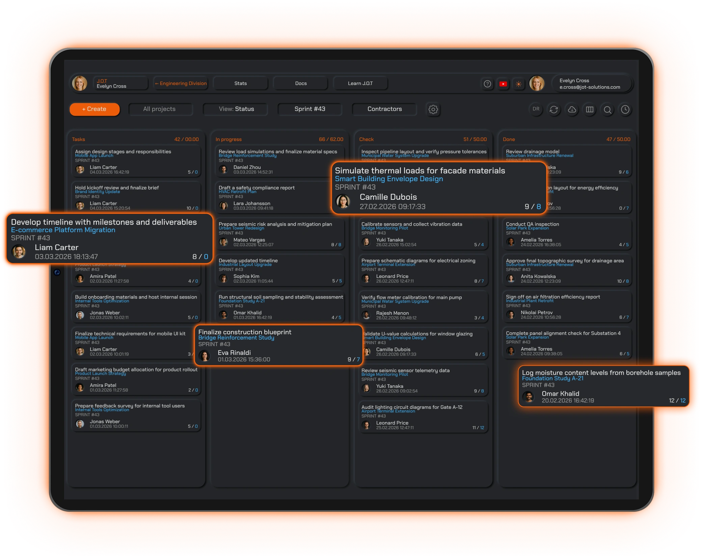Open the clock history icon

[x=625, y=109]
